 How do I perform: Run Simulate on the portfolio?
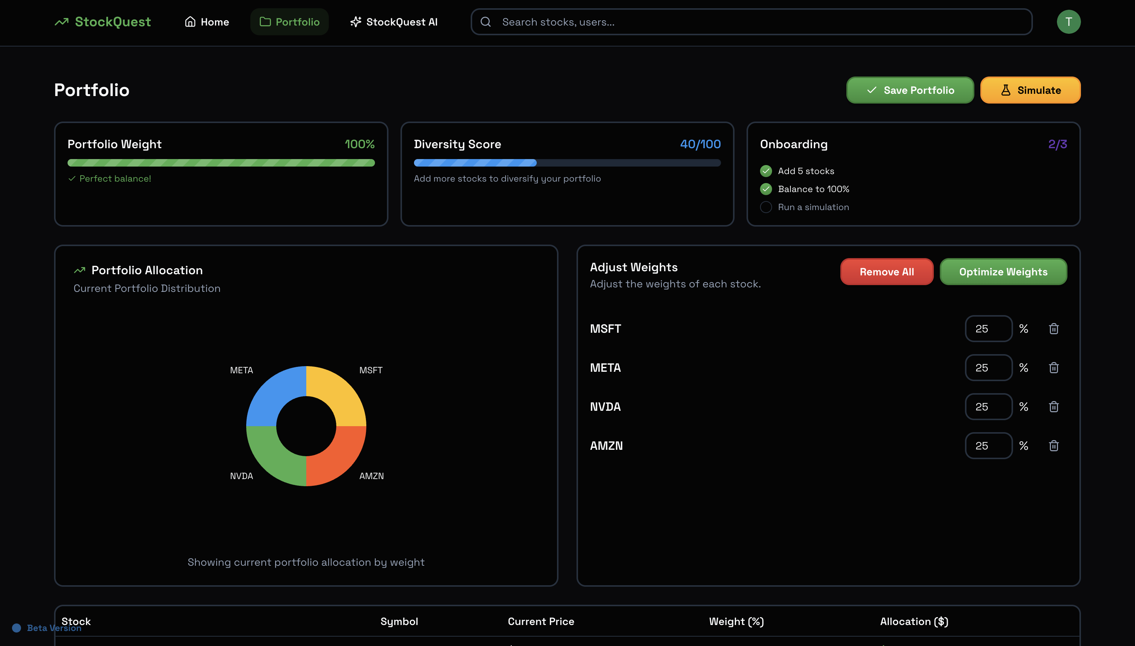pyautogui.click(x=1030, y=90)
